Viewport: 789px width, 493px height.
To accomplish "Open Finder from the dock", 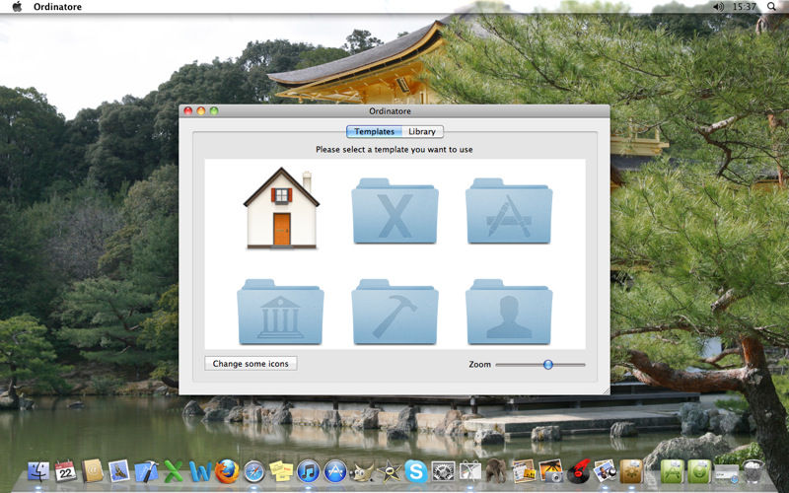I will coord(38,471).
